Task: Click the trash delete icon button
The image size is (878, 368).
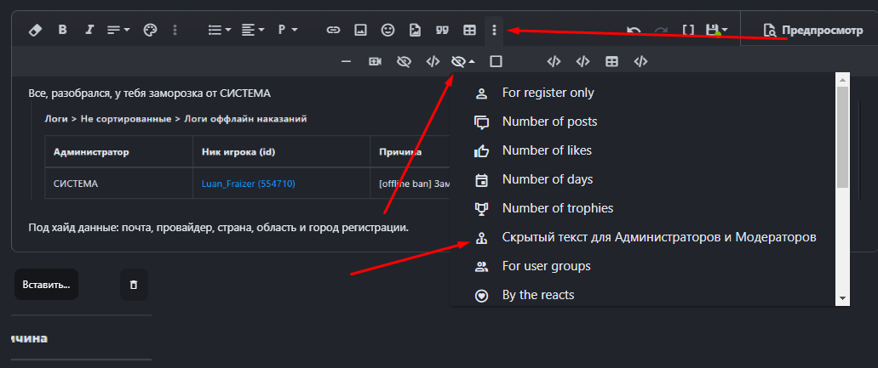Action: (133, 285)
